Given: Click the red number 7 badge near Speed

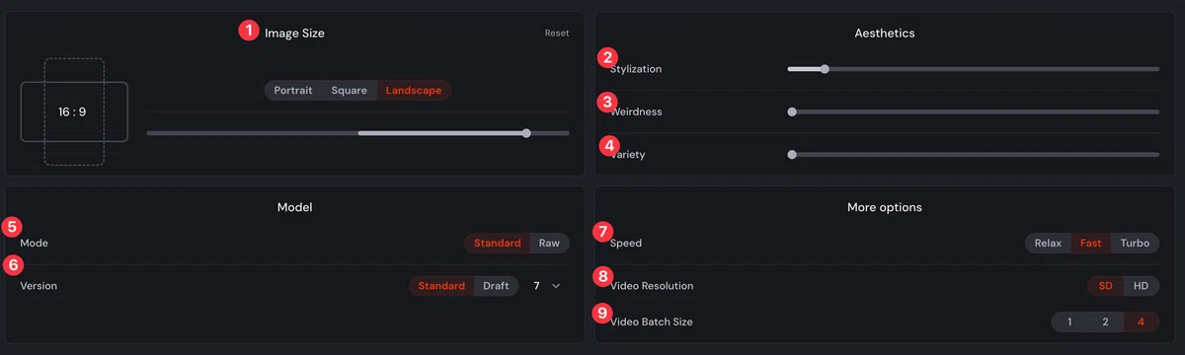Looking at the screenshot, I should pyautogui.click(x=603, y=232).
